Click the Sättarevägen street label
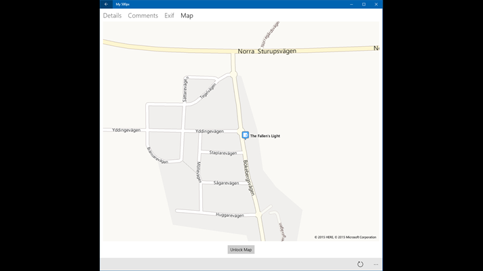The image size is (483, 271). coord(185,89)
